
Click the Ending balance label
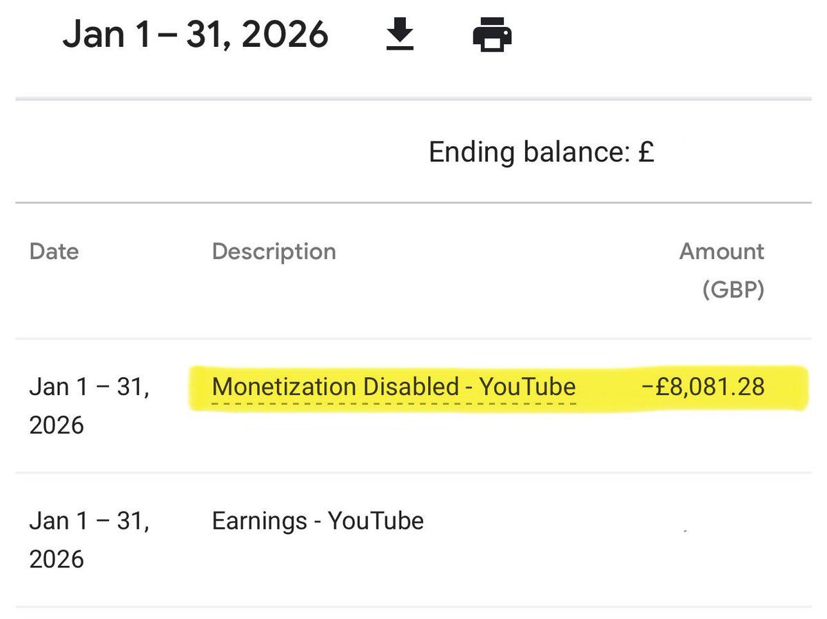529,152
